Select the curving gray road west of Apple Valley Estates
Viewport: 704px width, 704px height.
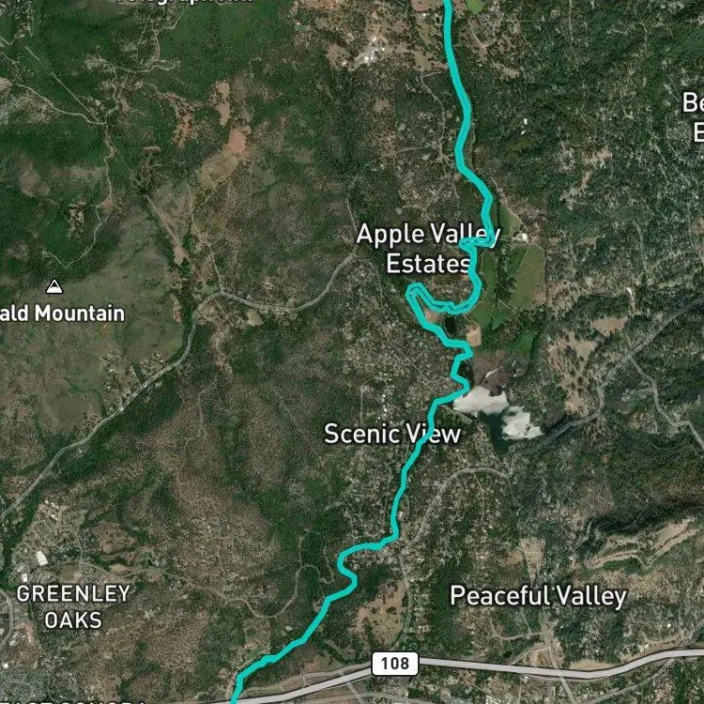[x=279, y=301]
